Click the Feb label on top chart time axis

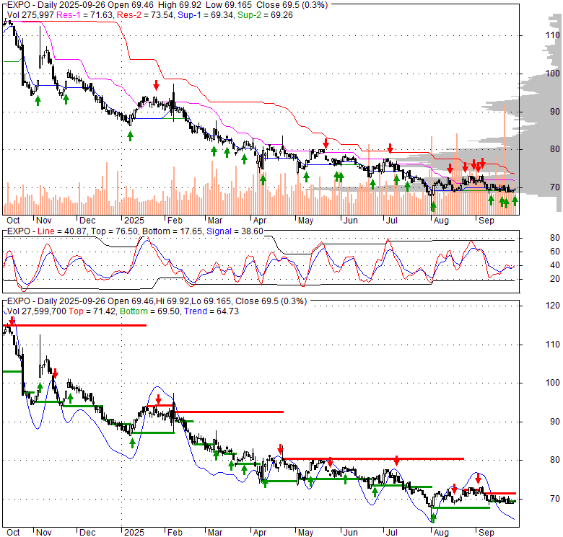[175, 221]
